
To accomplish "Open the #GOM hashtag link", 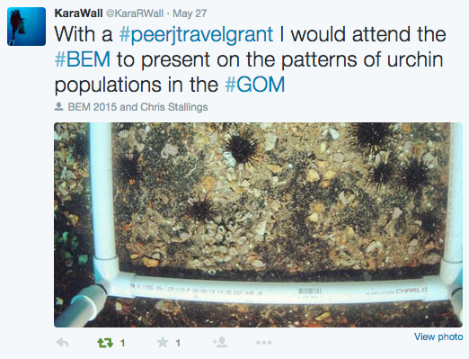I will point(255,85).
